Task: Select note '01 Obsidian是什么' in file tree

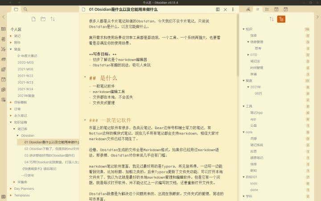Action: tap(48, 142)
